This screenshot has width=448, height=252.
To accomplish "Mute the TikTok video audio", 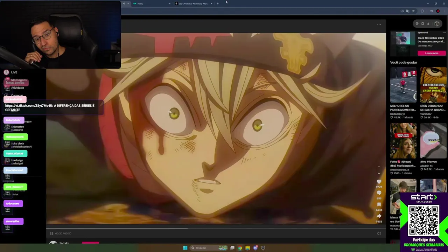I will [379, 233].
